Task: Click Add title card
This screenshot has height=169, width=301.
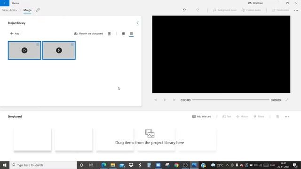Action: pyautogui.click(x=202, y=116)
